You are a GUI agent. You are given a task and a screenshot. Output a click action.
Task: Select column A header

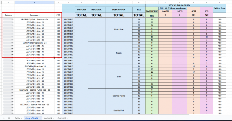coord(8,2)
